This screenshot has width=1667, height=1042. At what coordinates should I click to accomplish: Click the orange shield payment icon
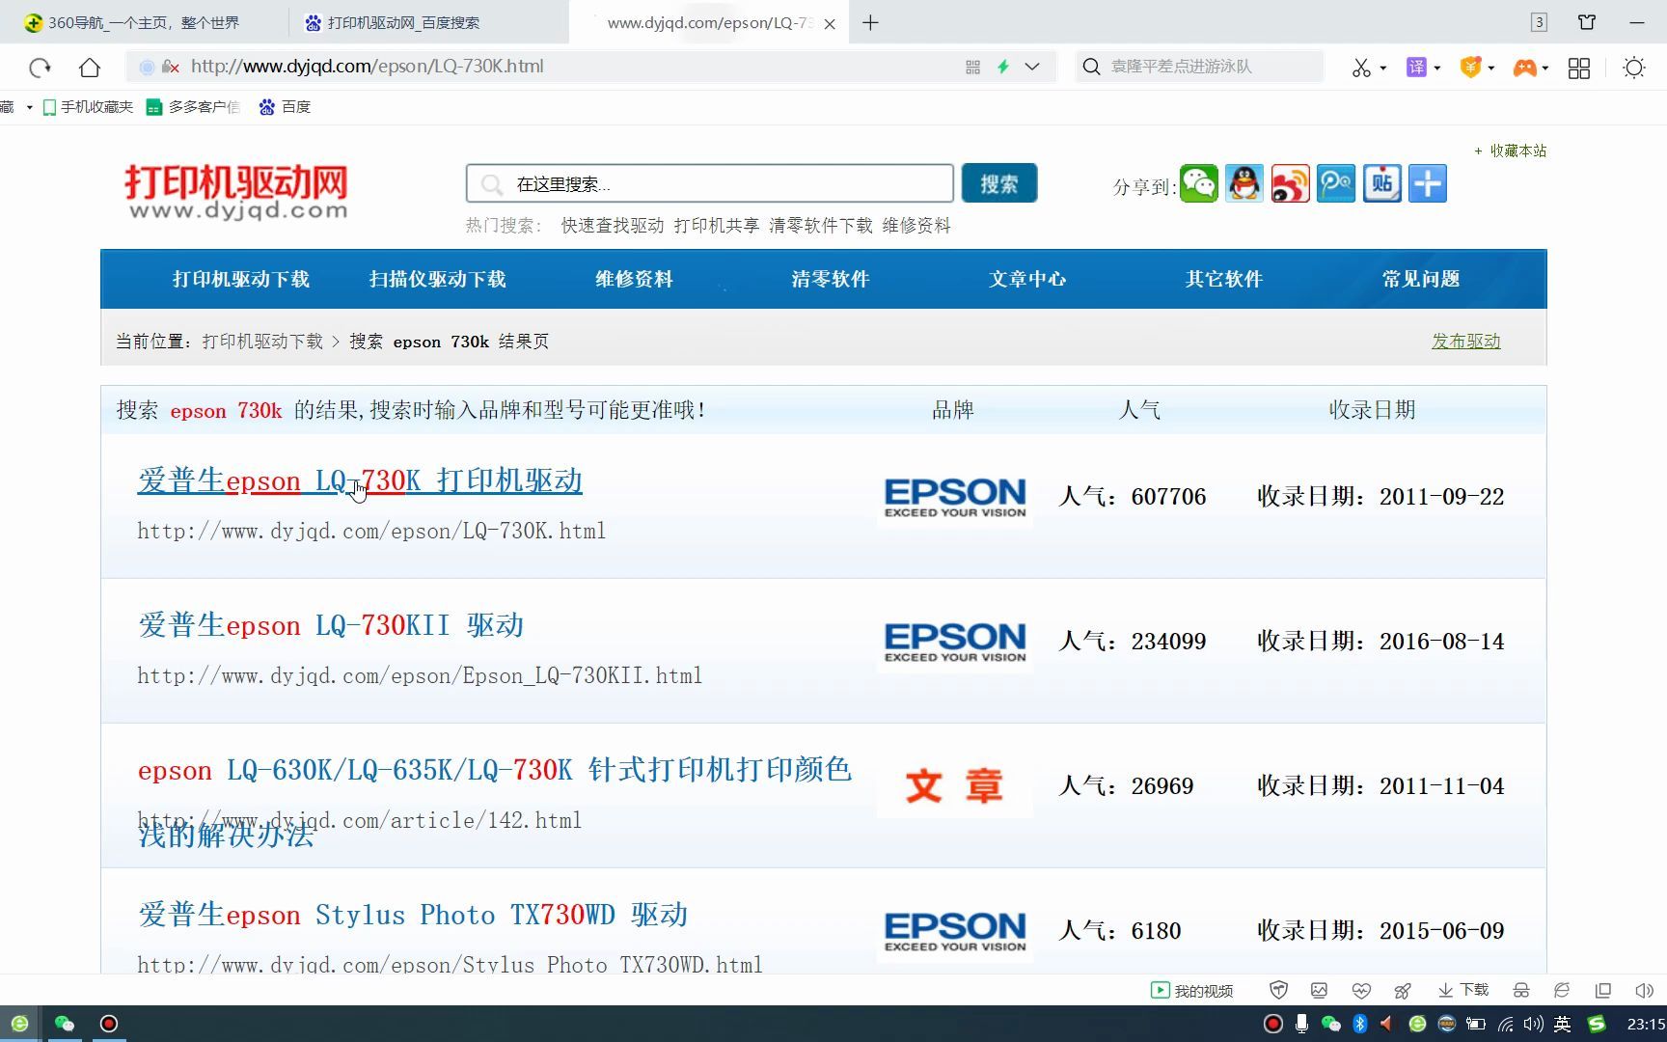[x=1470, y=67]
